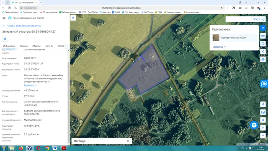Viewport: 268px width, 151px height.
Task: Open the Части ЗУ tab
Action: pyautogui.click(x=49, y=46)
